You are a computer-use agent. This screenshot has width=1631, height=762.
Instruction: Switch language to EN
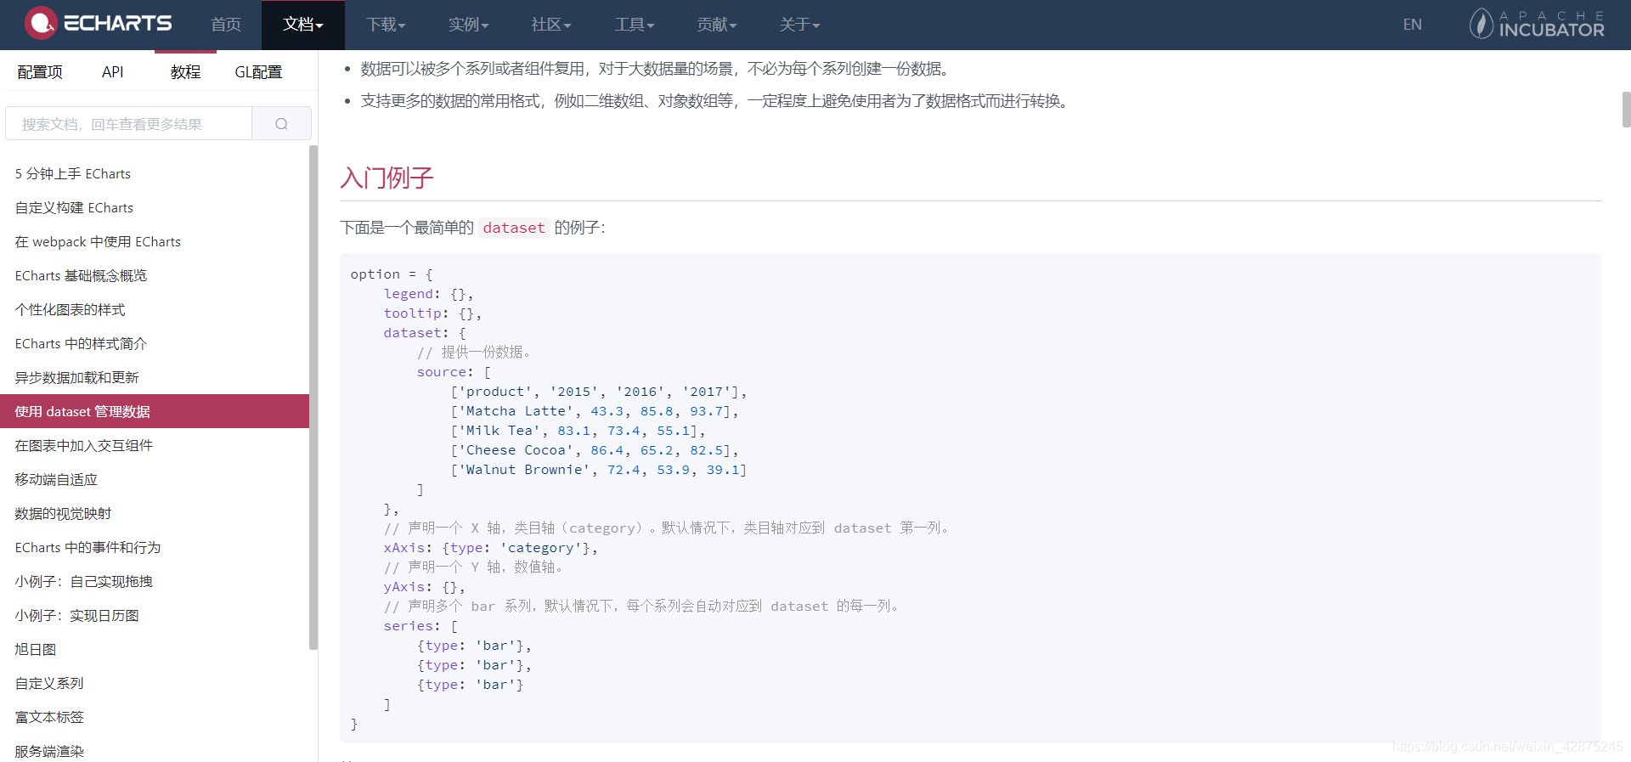click(x=1413, y=25)
